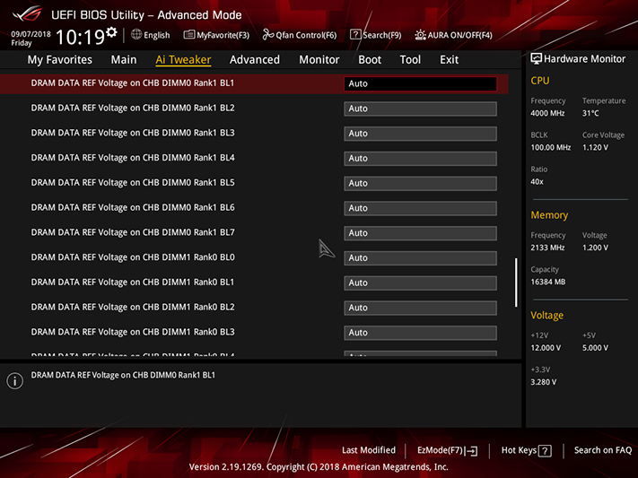Select label DRAM DATA REF Voltage CHB DIMM0 Rank1 BL2

tap(133, 109)
